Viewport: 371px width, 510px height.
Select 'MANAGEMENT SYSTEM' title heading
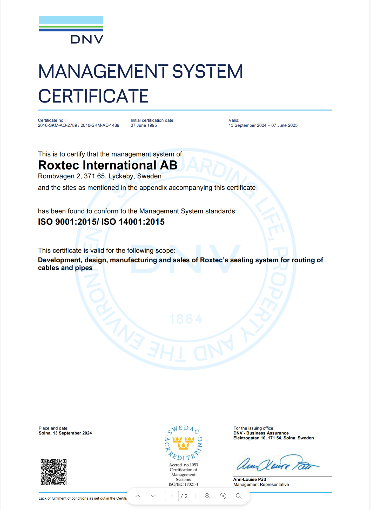pyautogui.click(x=140, y=71)
